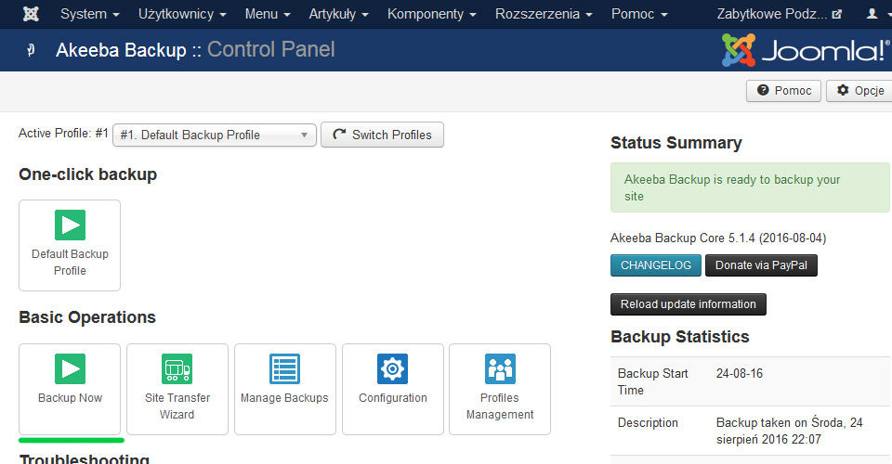
Task: Open the Artykuły menu
Action: click(x=338, y=14)
